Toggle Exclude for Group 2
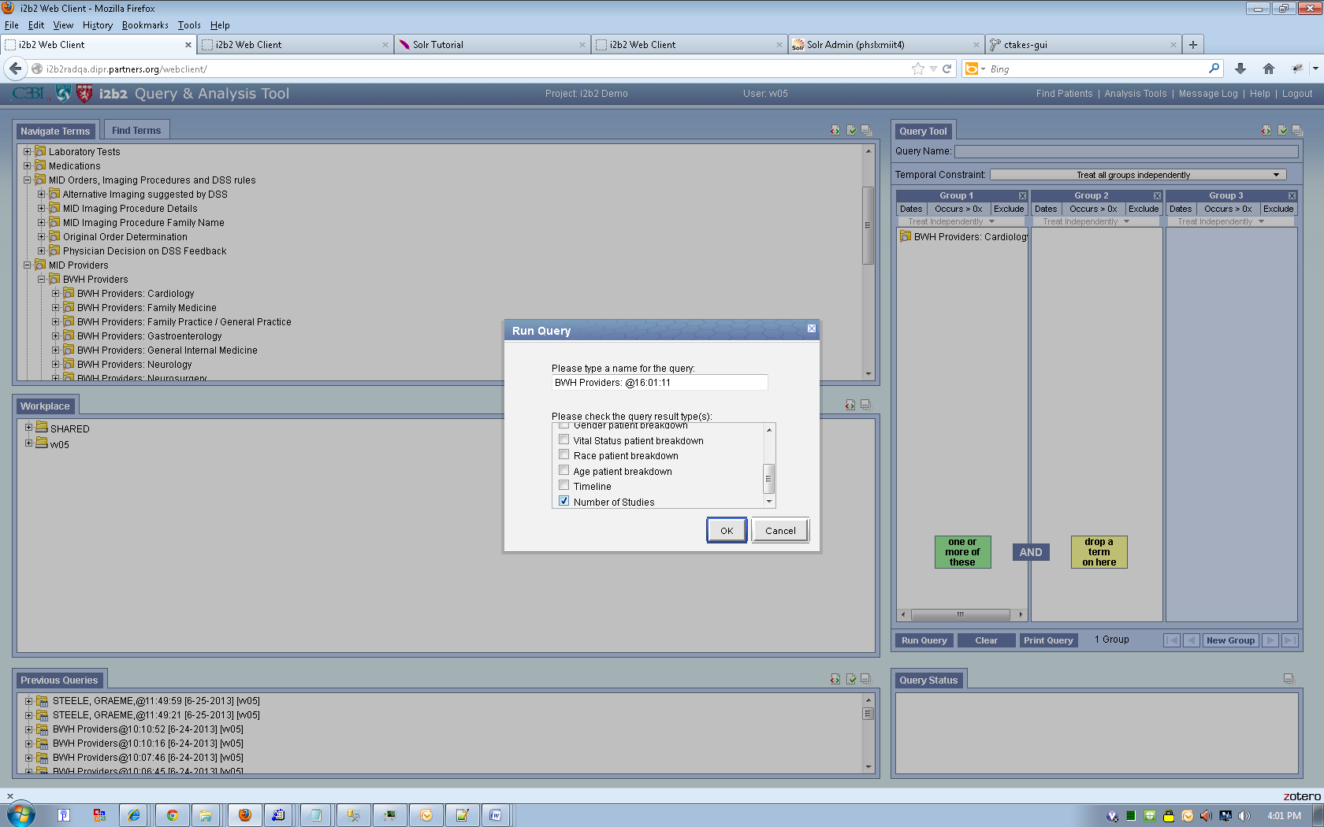The image size is (1324, 827). (1144, 209)
